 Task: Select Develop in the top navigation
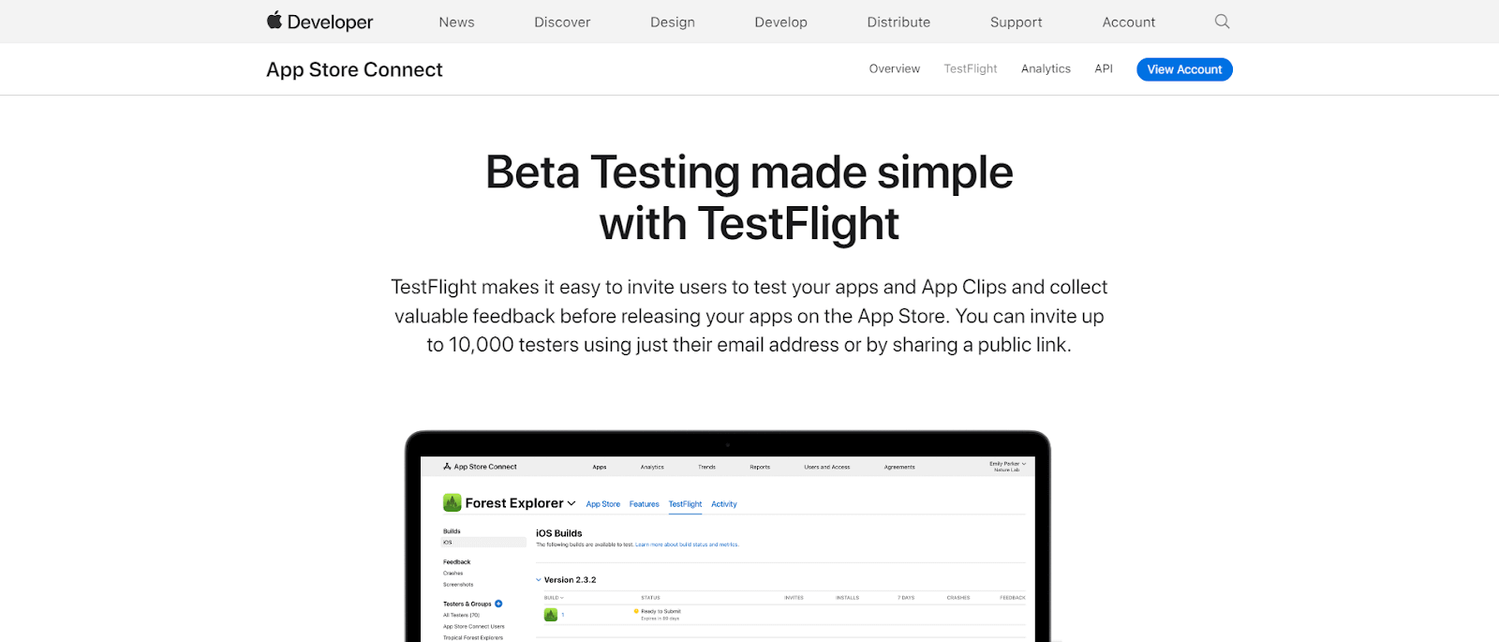tap(780, 22)
